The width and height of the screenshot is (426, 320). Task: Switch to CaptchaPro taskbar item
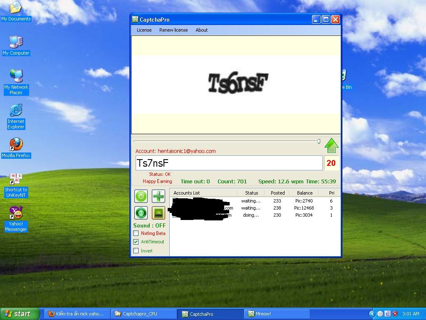click(210, 314)
